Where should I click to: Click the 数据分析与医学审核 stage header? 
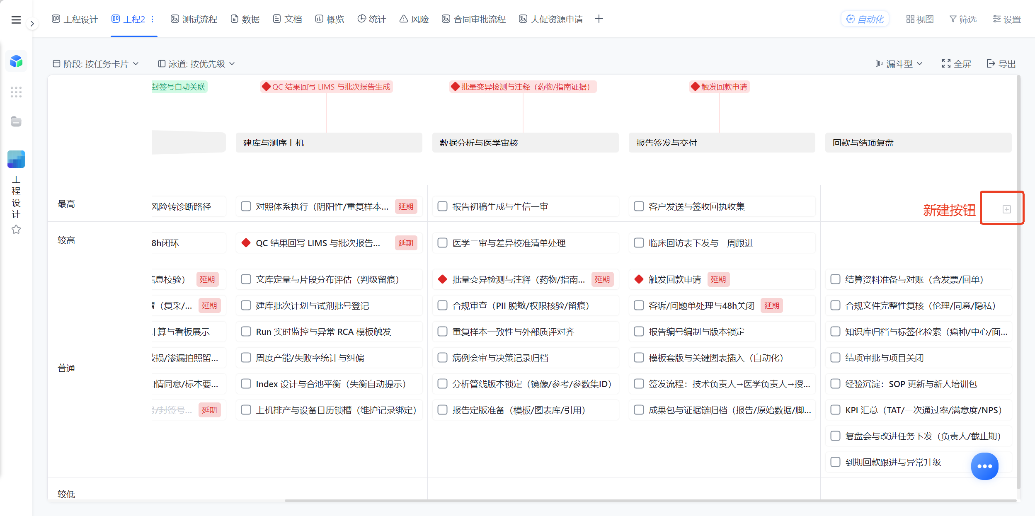point(526,143)
